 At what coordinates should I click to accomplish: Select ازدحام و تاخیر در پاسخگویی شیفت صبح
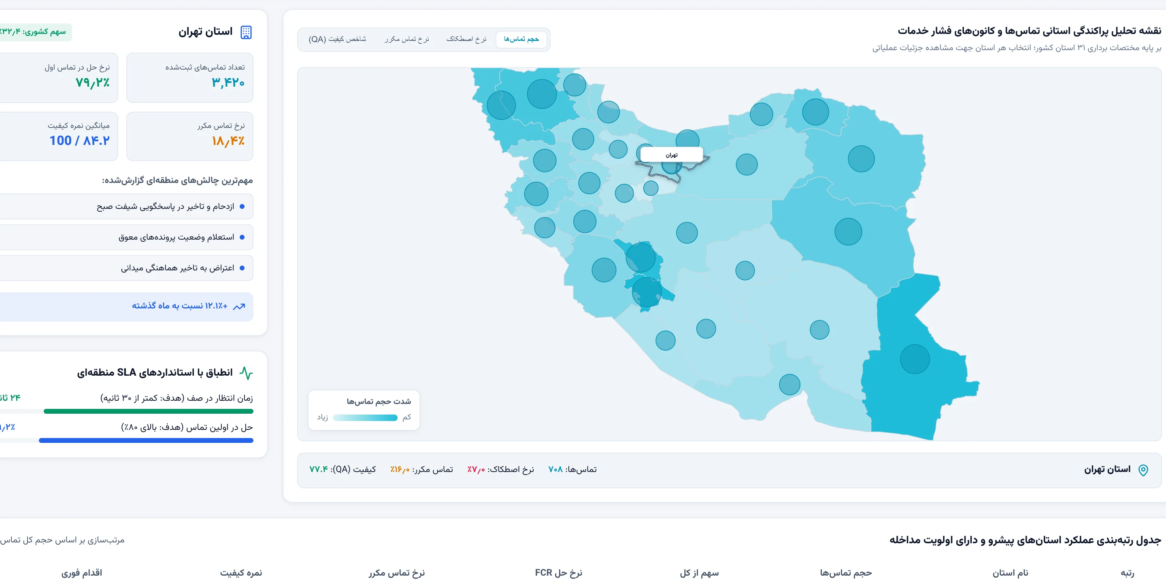pyautogui.click(x=126, y=206)
